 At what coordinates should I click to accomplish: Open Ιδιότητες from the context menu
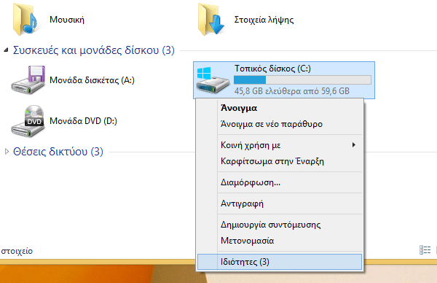tap(280, 262)
